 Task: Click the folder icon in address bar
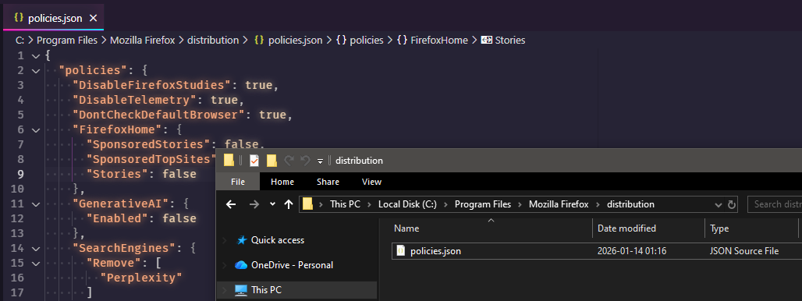tap(308, 204)
